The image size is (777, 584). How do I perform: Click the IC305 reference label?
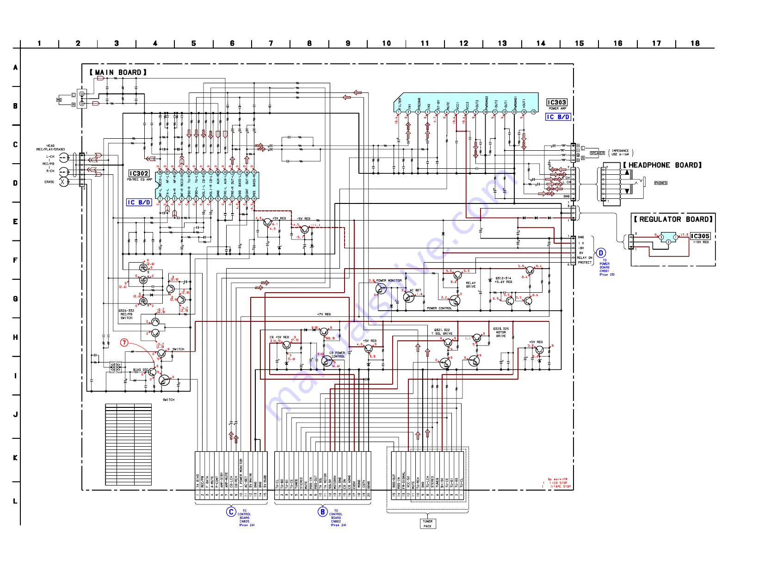[x=700, y=236]
